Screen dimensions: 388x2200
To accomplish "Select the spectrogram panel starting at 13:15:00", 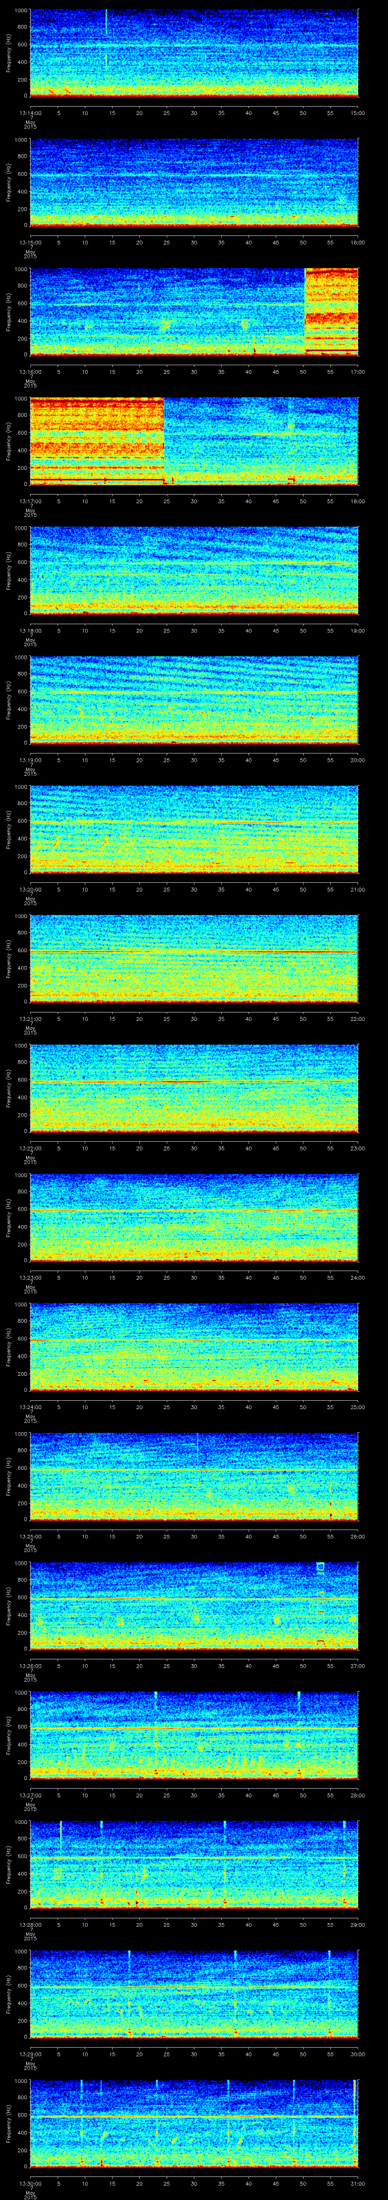I will [194, 183].
